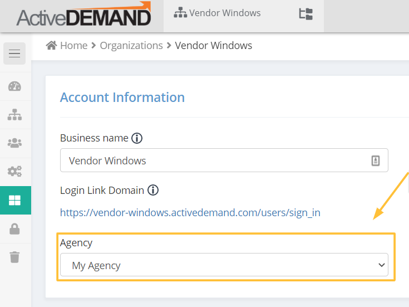Viewport: 409px width, 307px height.
Task: Open the Agency dropdown showing My Agency
Action: click(x=224, y=265)
